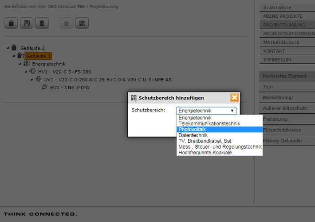Collapse the UV1 sub-distribution node
The width and height of the screenshot is (315, 222).
point(31,80)
